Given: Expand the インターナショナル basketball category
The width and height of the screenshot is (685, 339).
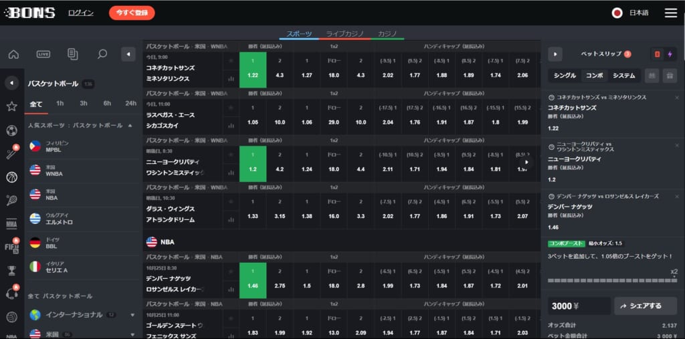Looking at the screenshot, I should pyautogui.click(x=132, y=315).
